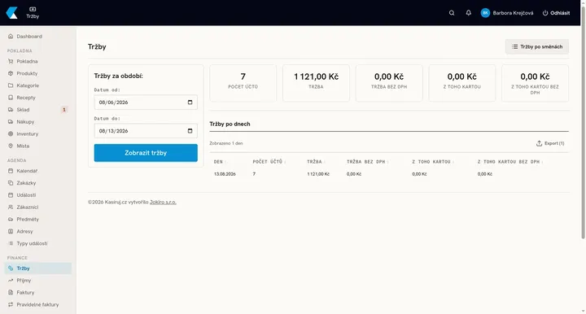Open date picker for Datum od
This screenshot has width=586, height=314.
coord(190,102)
